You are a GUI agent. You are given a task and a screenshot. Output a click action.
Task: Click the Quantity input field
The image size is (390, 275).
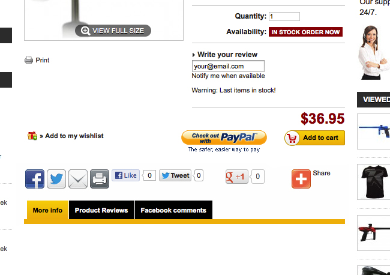(284, 16)
